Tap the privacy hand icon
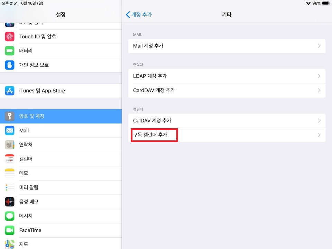 (x=10, y=65)
